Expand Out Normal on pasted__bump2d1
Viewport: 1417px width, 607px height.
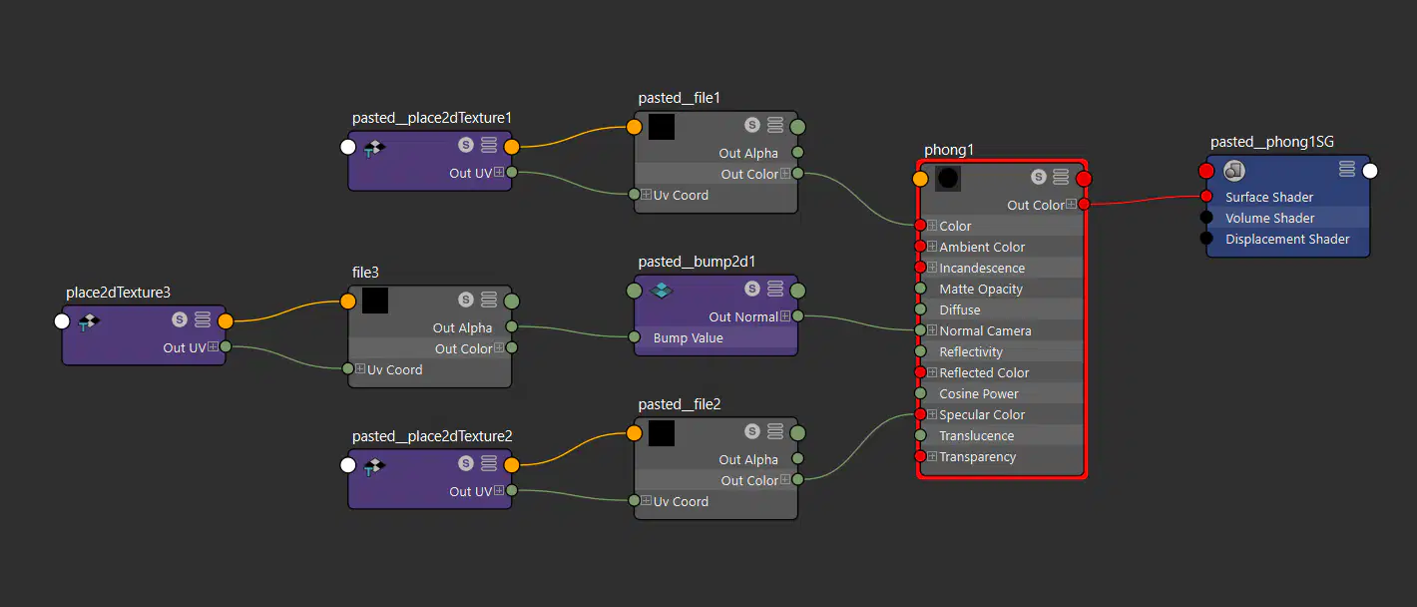(784, 316)
